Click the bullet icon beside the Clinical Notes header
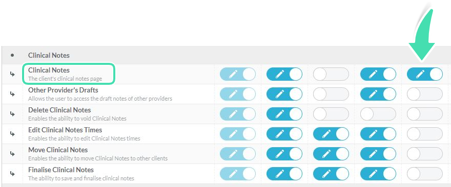This screenshot has height=187, width=451. pos(12,55)
